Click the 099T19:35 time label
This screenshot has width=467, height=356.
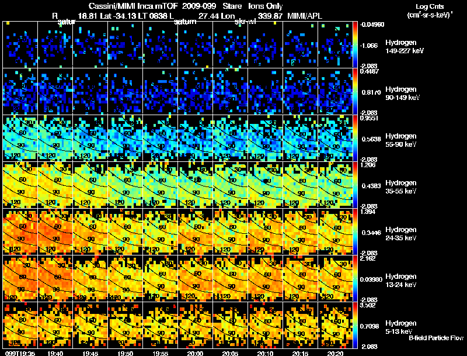(x=19, y=353)
